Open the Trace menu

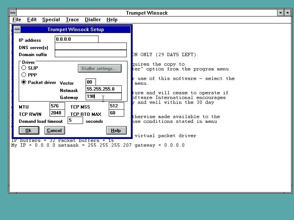coord(72,20)
